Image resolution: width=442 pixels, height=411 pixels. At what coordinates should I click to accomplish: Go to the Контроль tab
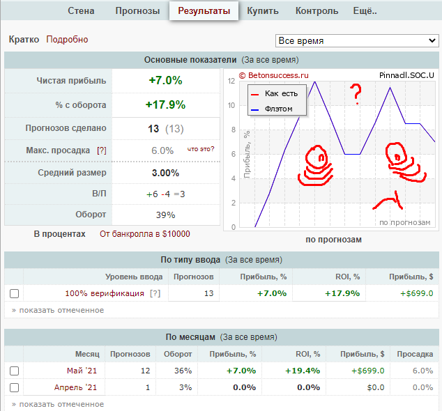click(317, 11)
